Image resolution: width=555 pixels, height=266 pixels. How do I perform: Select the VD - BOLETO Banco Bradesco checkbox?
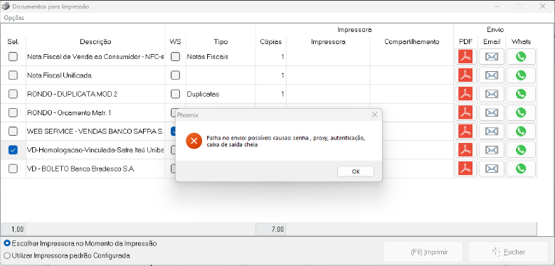point(13,169)
